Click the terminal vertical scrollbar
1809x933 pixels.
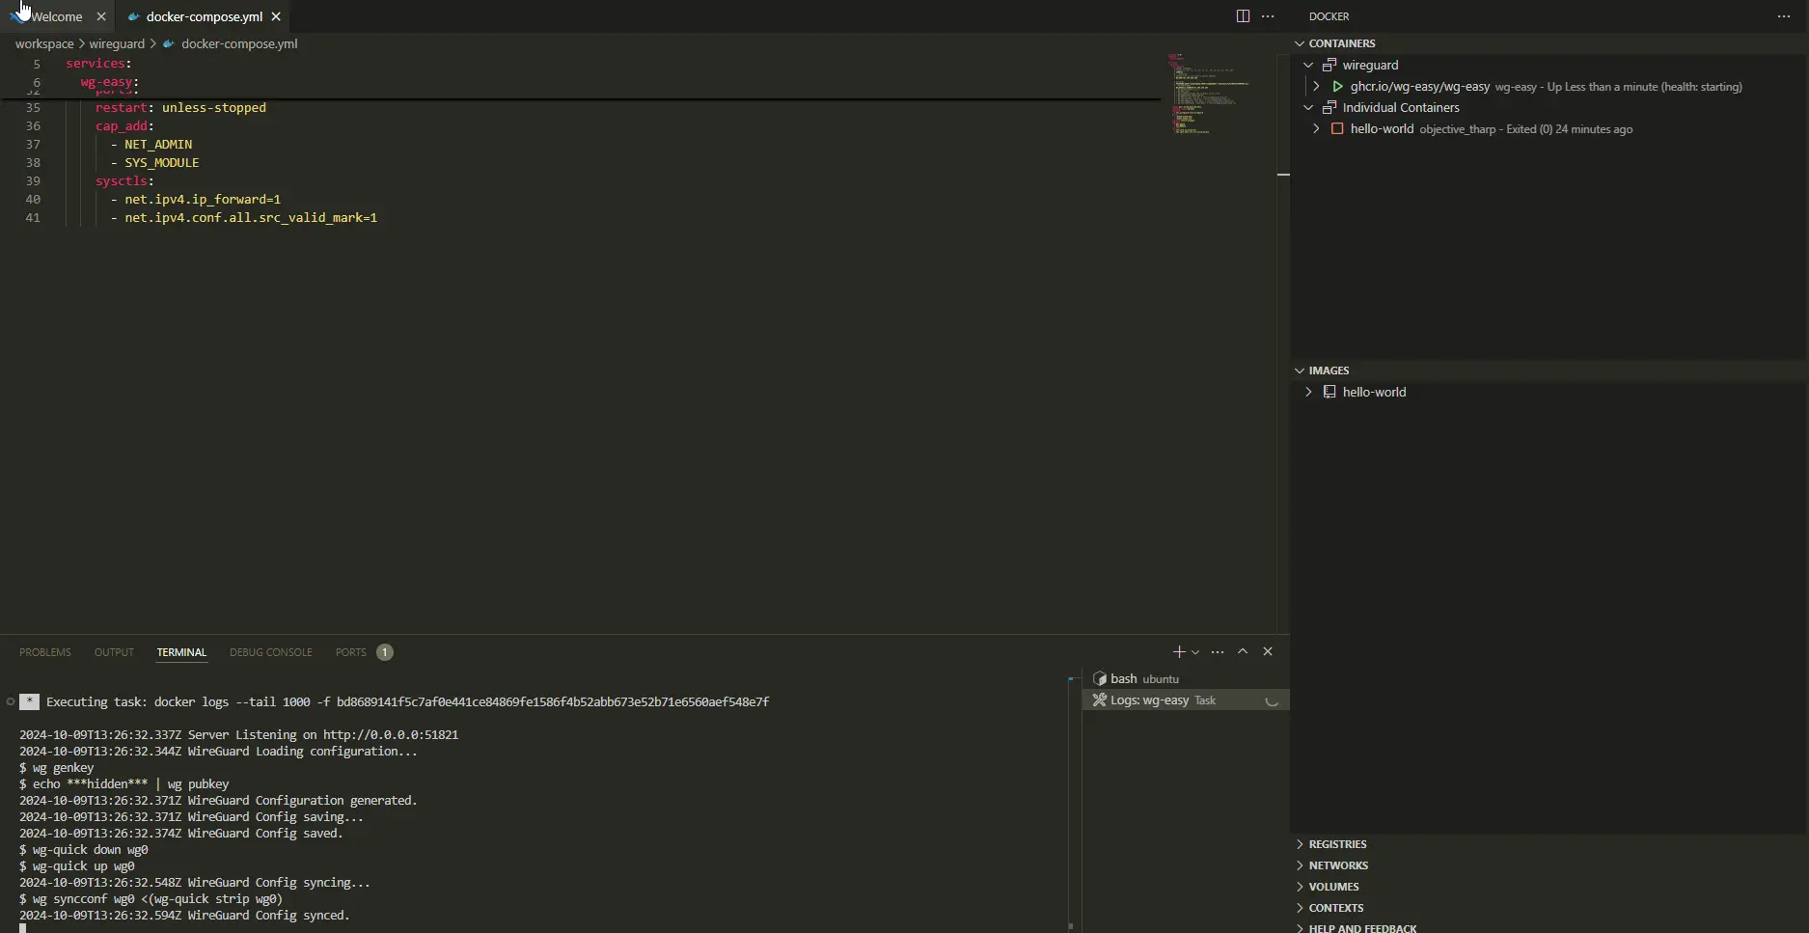(1071, 801)
